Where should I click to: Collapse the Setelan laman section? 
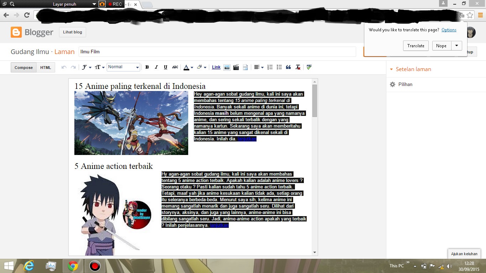(x=411, y=69)
